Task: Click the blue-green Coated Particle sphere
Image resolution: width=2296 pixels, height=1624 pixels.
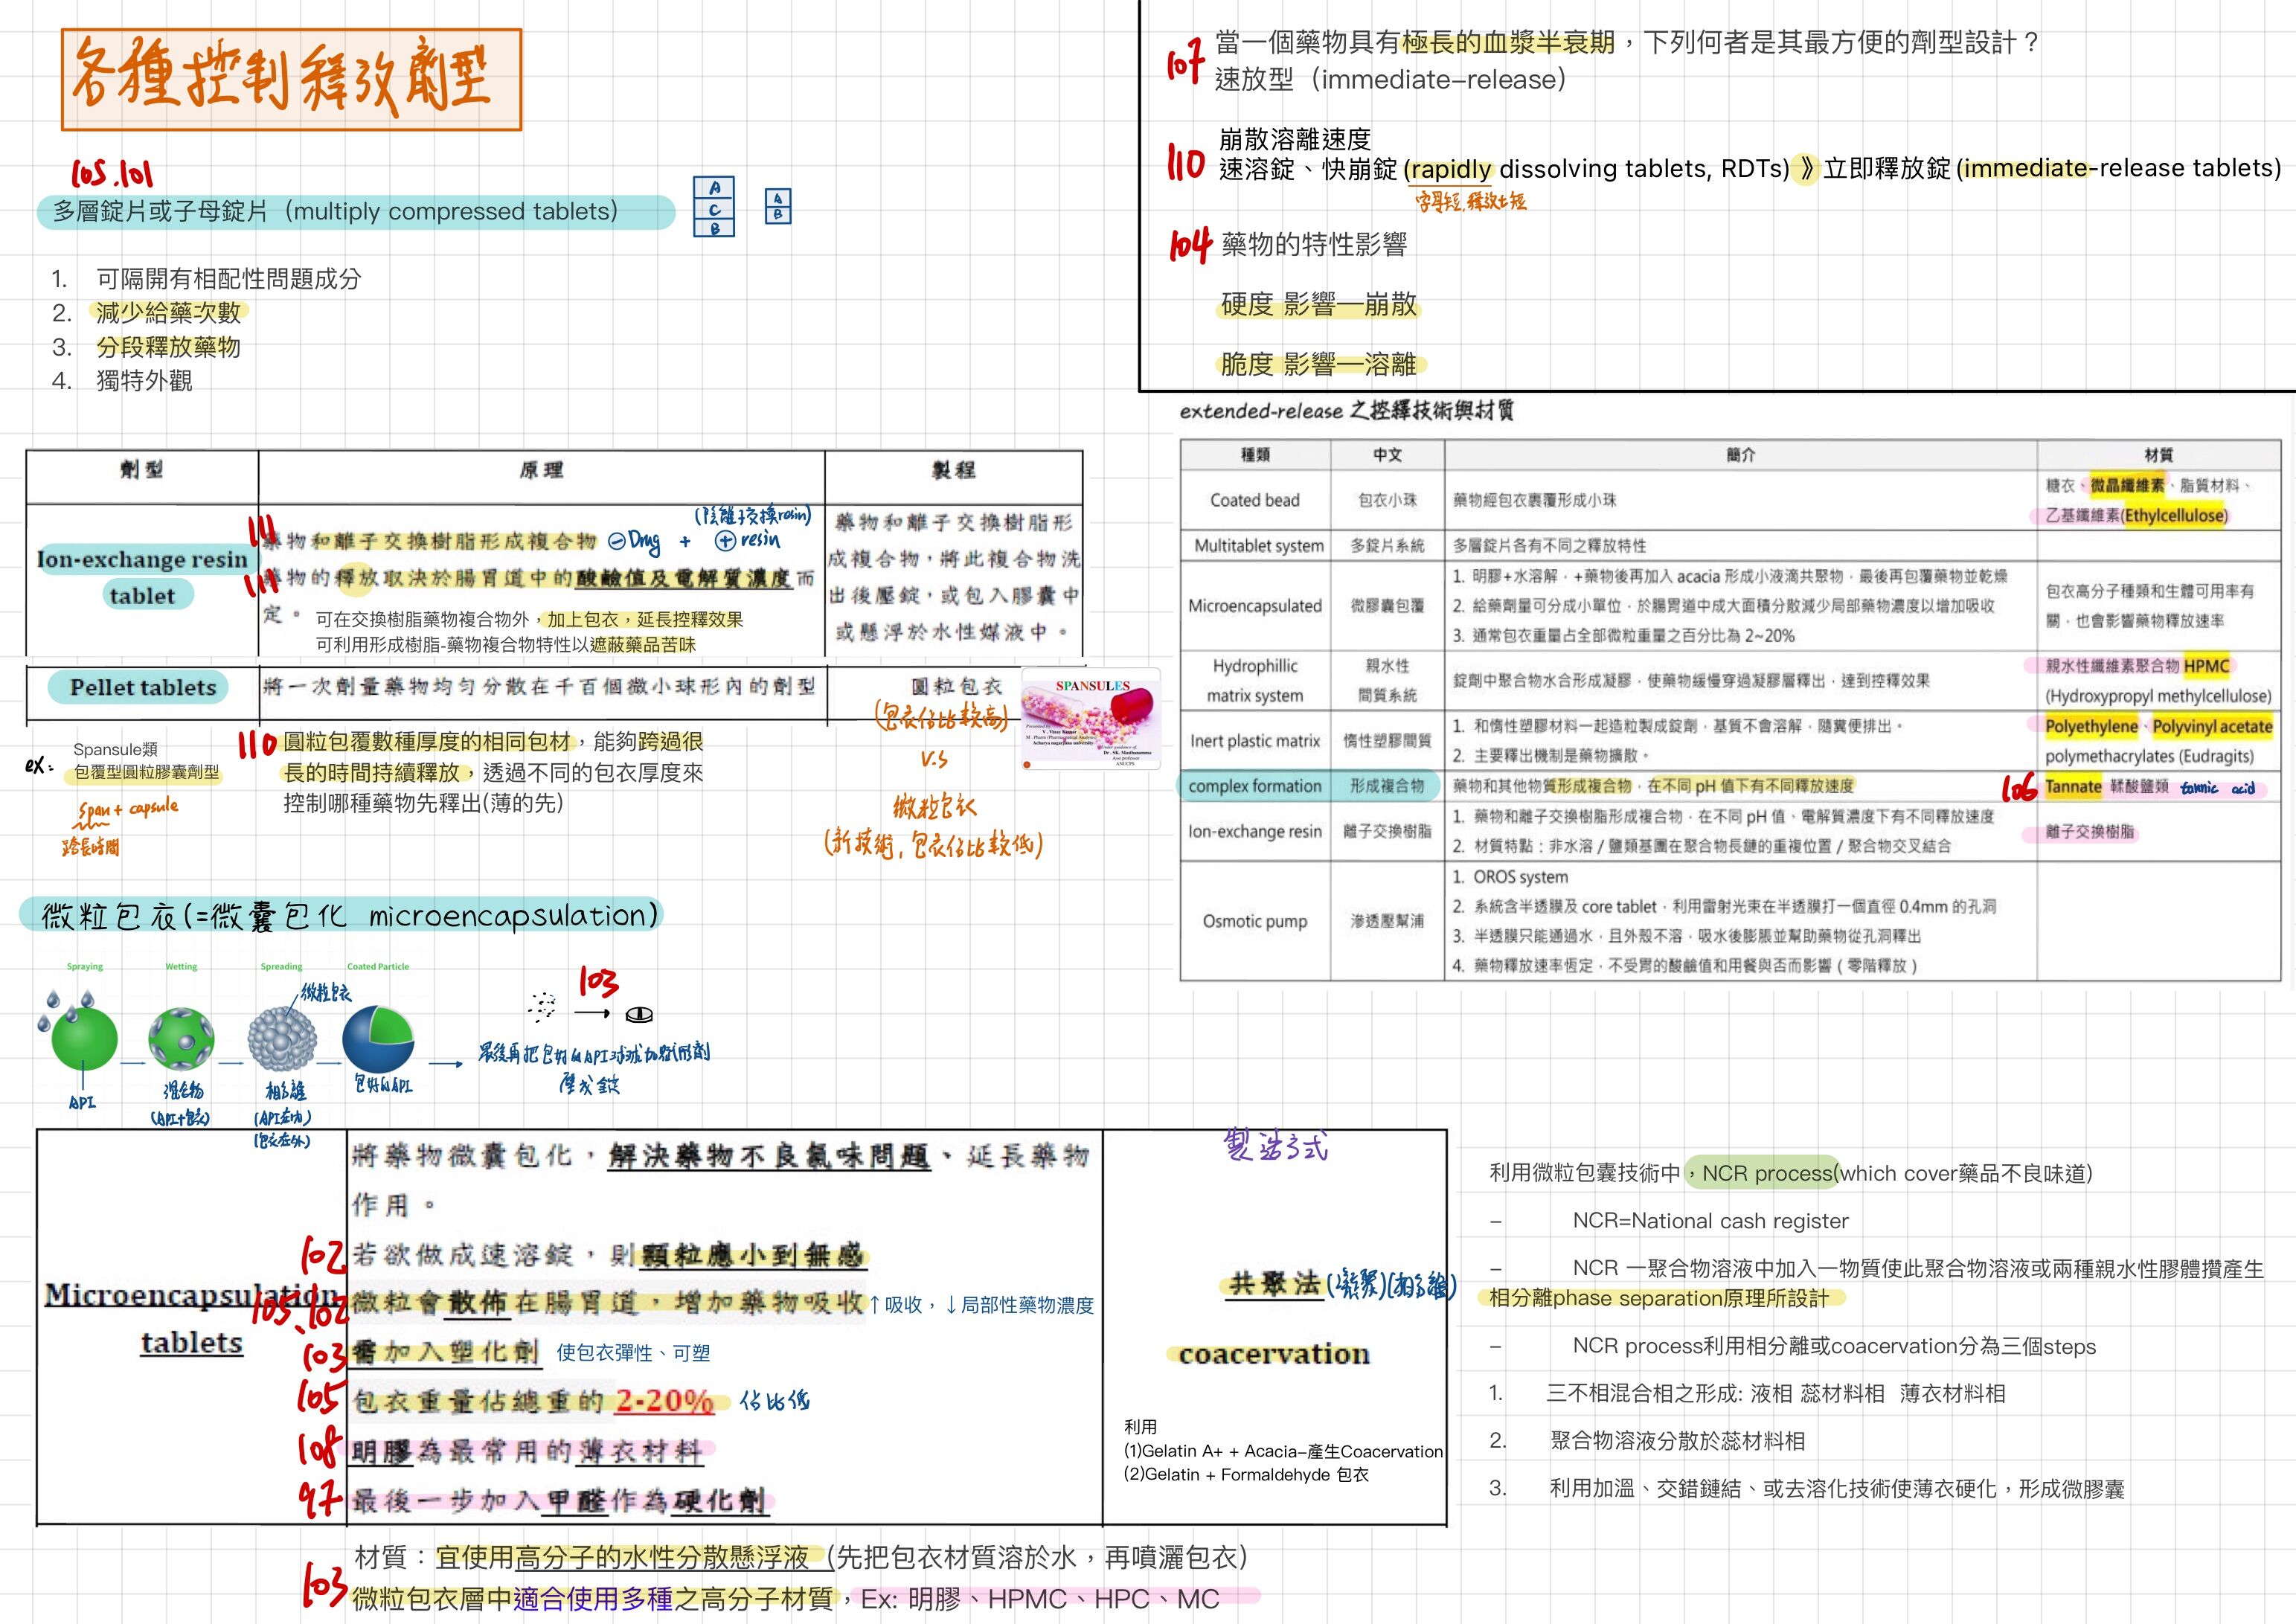Action: coord(378,1039)
